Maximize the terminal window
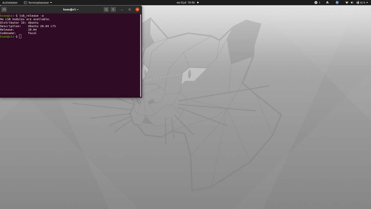 coord(130,10)
